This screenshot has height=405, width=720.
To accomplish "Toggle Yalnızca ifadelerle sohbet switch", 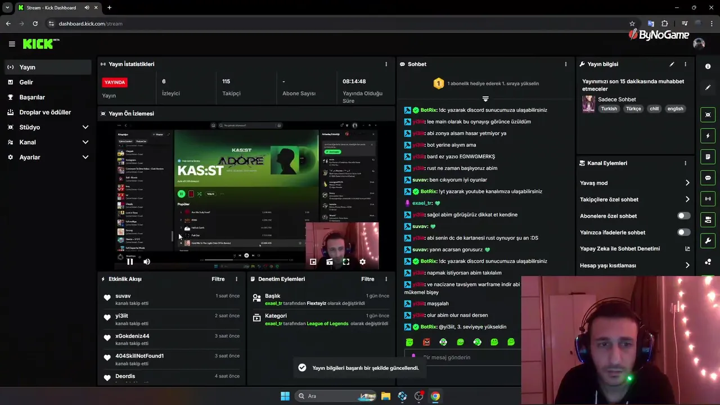I will 684,232.
